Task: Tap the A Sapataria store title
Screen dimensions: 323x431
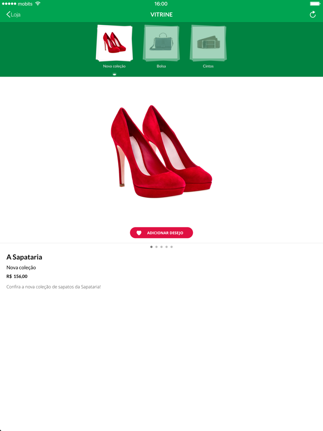Action: click(x=24, y=257)
